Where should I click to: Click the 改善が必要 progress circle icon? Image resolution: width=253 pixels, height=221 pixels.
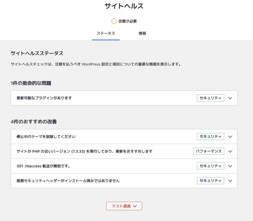click(x=114, y=21)
